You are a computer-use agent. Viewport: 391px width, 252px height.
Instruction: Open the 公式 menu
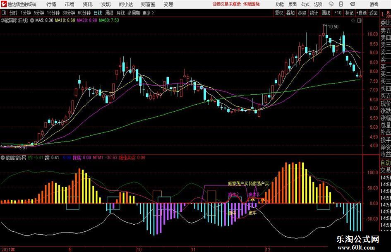tap(305, 4)
